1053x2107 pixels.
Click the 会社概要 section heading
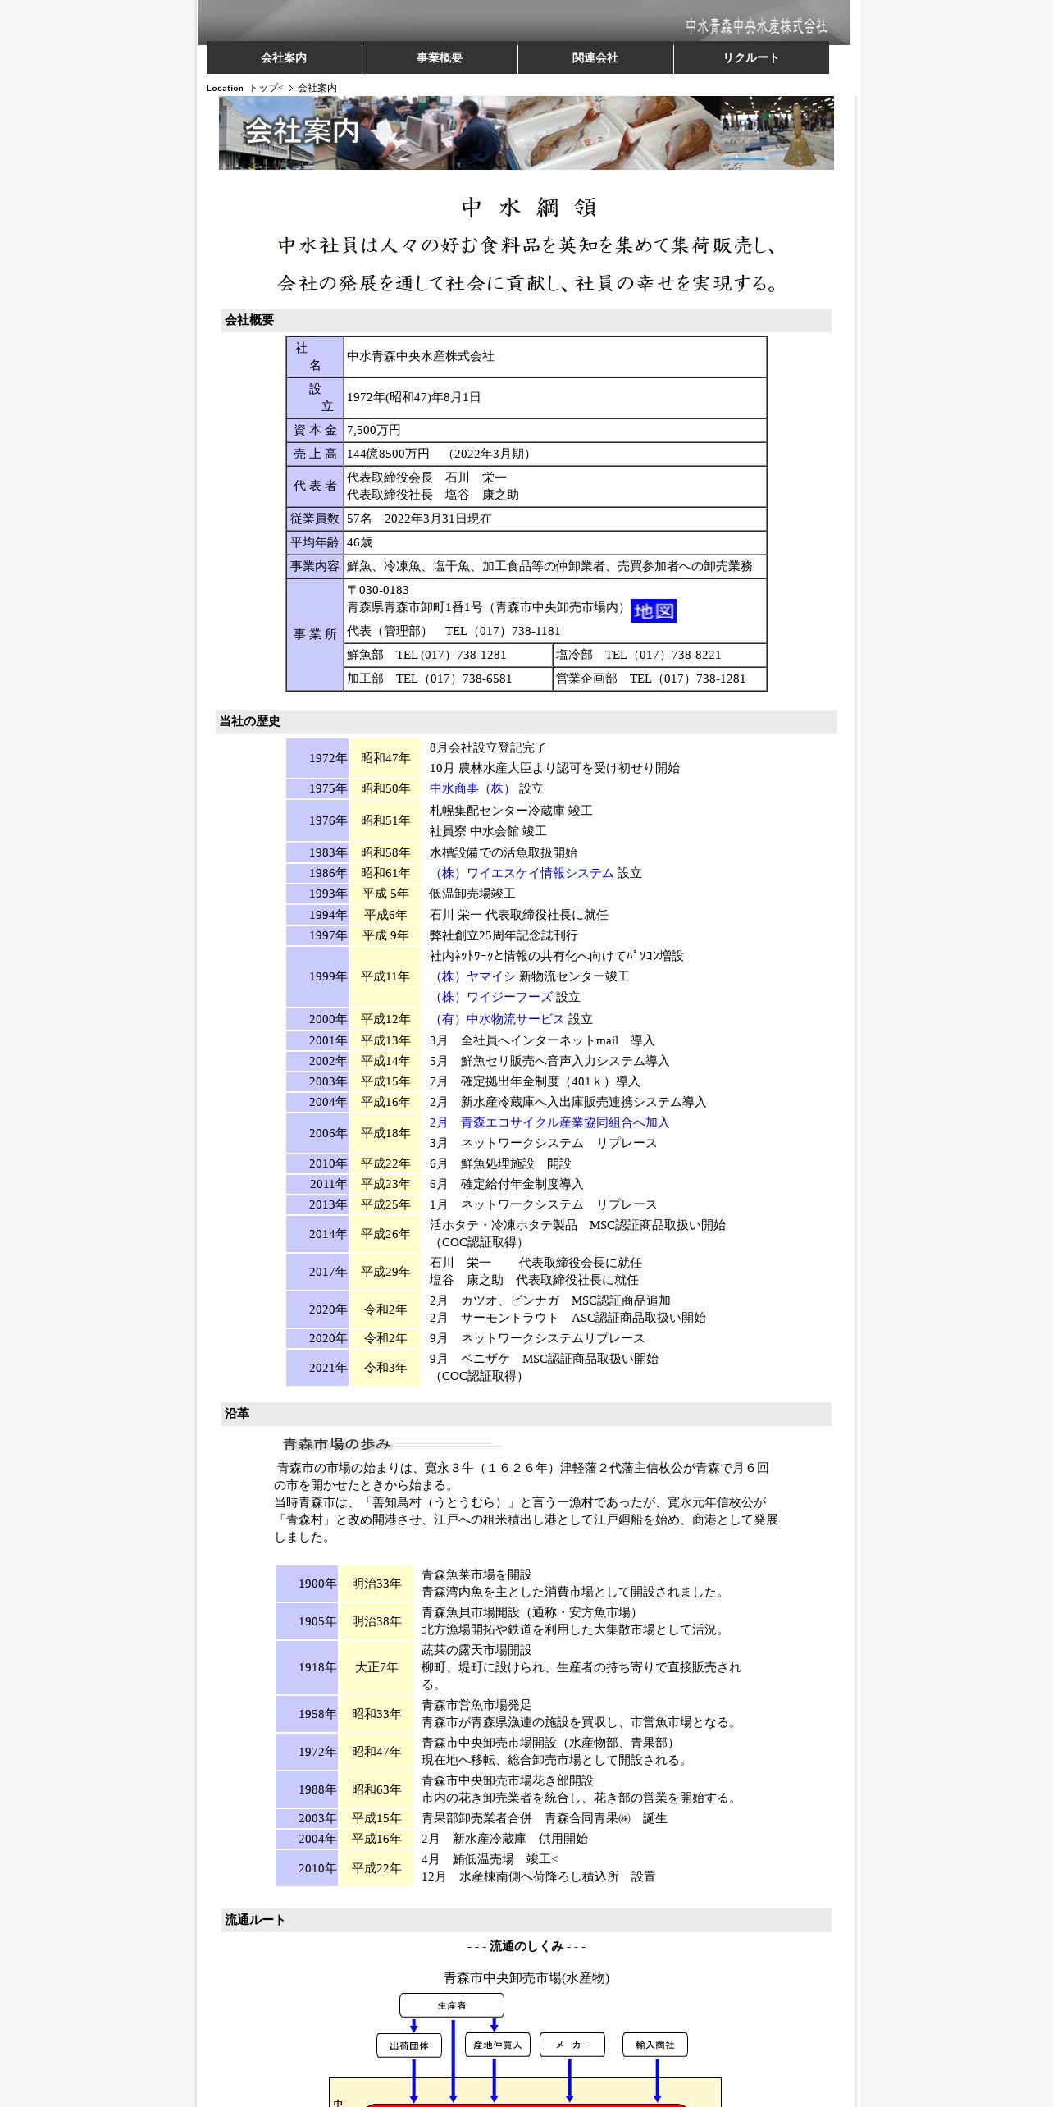pos(249,320)
